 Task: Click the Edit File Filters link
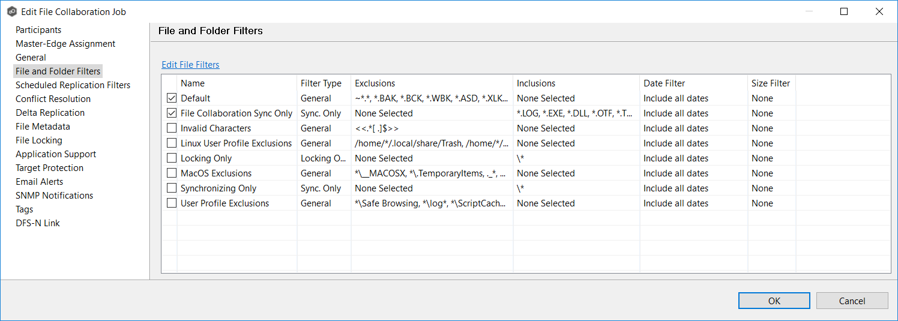[190, 64]
